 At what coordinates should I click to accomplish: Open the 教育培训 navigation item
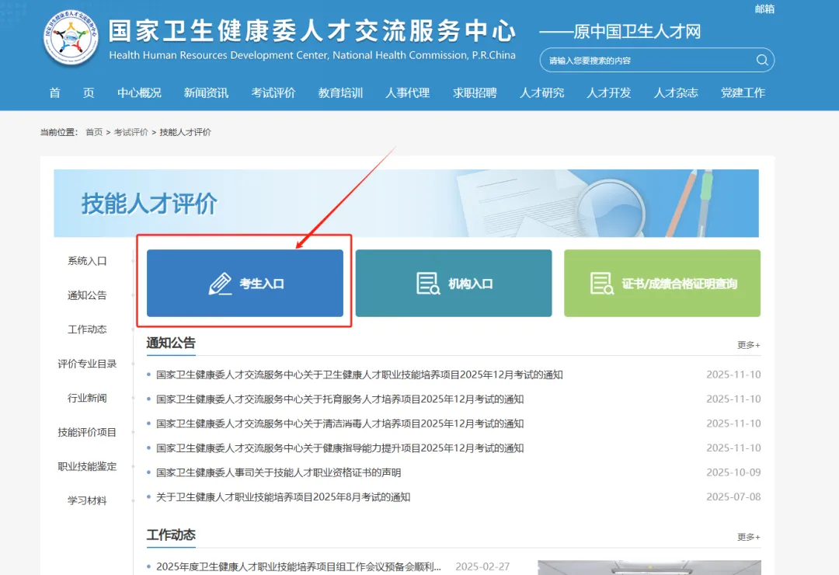(x=340, y=92)
